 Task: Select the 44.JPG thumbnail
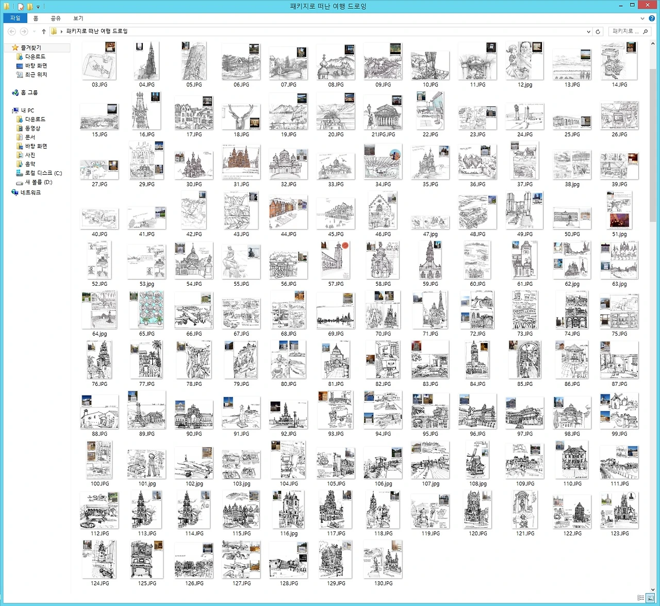pyautogui.click(x=289, y=212)
